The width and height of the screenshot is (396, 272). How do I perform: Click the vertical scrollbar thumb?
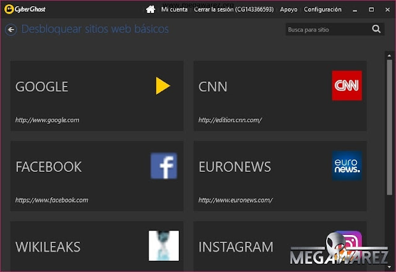[389, 127]
